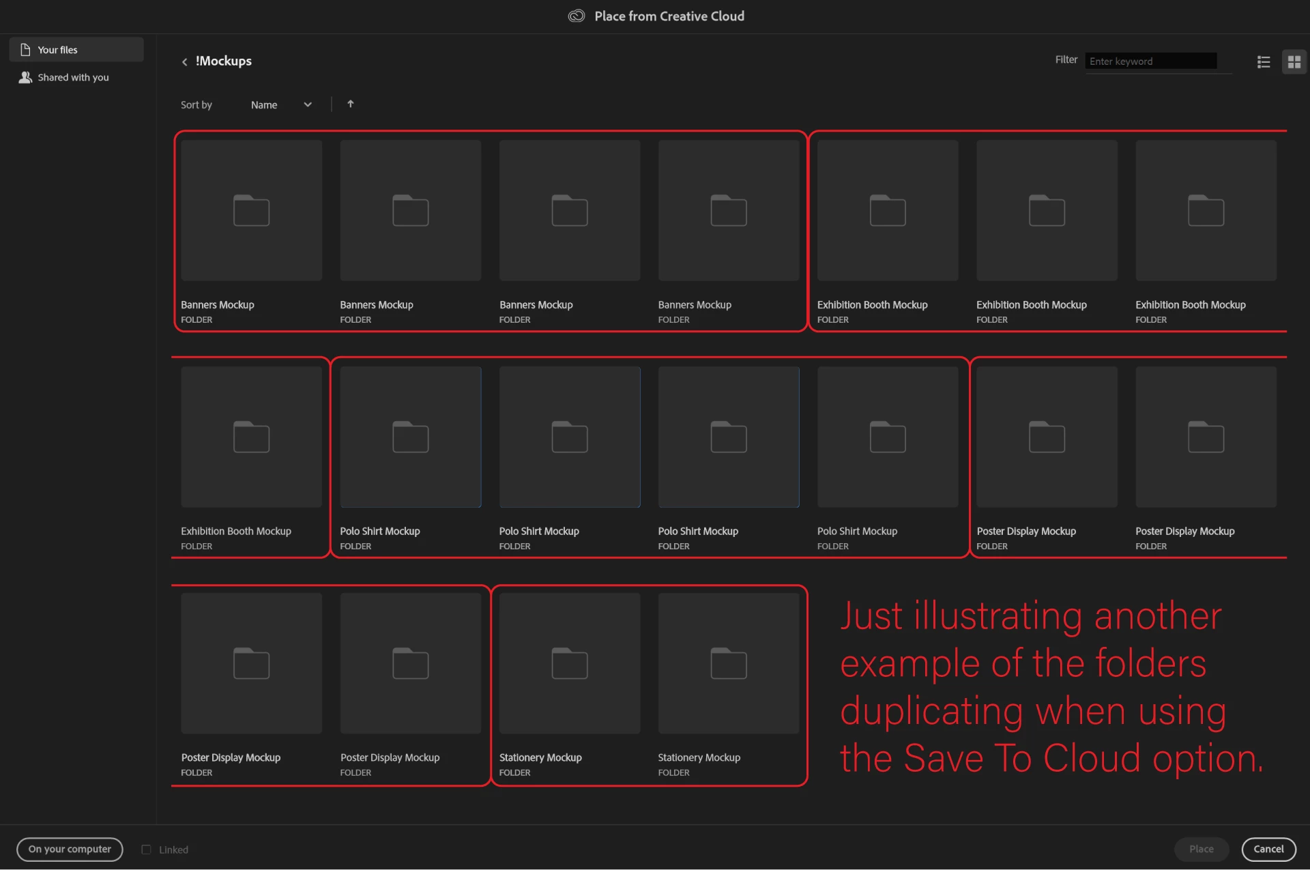Click the Place button
The width and height of the screenshot is (1310, 870).
click(1201, 849)
